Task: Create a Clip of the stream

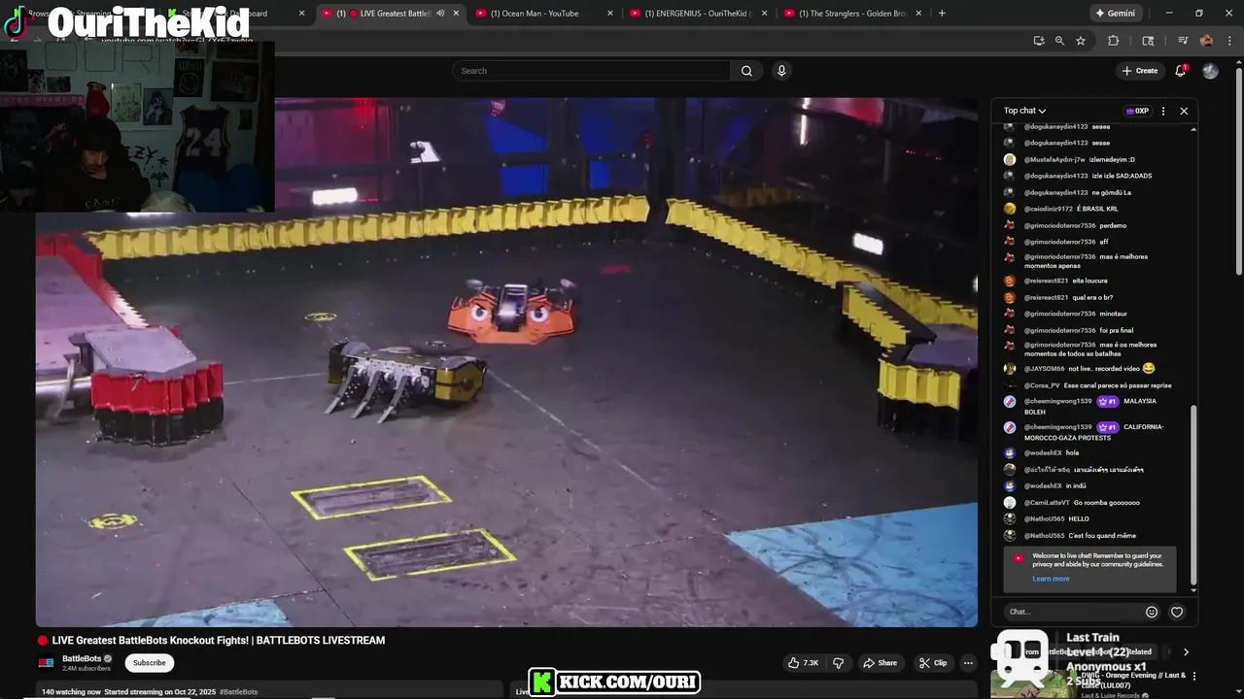Action: (933, 663)
